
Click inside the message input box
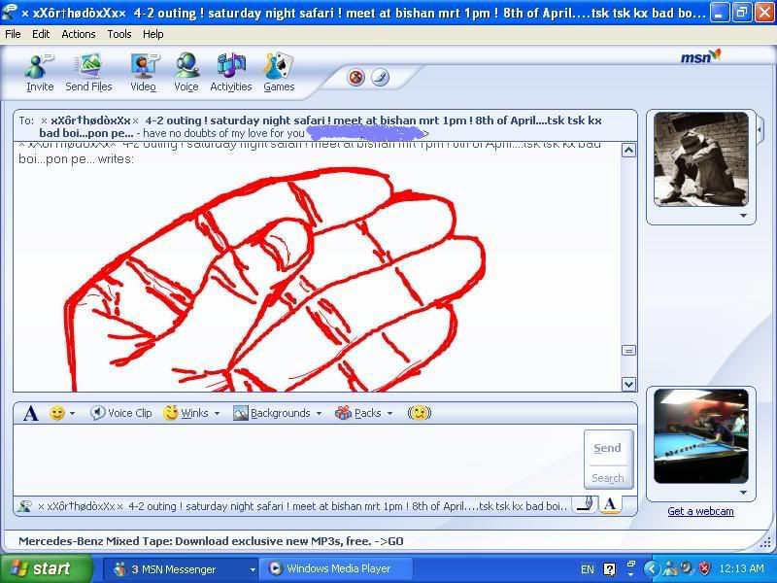(x=297, y=459)
